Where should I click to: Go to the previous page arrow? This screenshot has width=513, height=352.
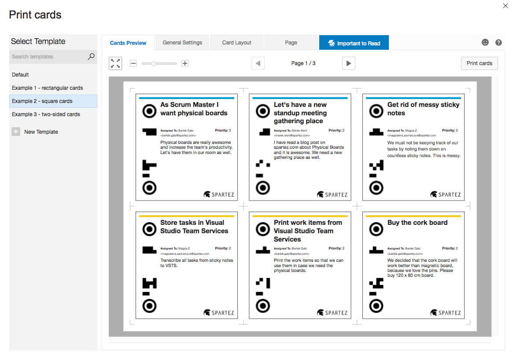[258, 63]
